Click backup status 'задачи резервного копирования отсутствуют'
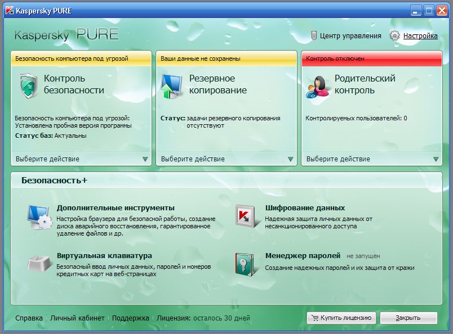This screenshot has width=453, height=334. [233, 121]
